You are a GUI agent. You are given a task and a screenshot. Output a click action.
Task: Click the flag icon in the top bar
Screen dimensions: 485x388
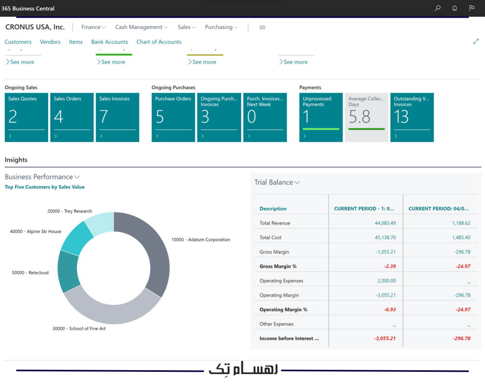(472, 8)
